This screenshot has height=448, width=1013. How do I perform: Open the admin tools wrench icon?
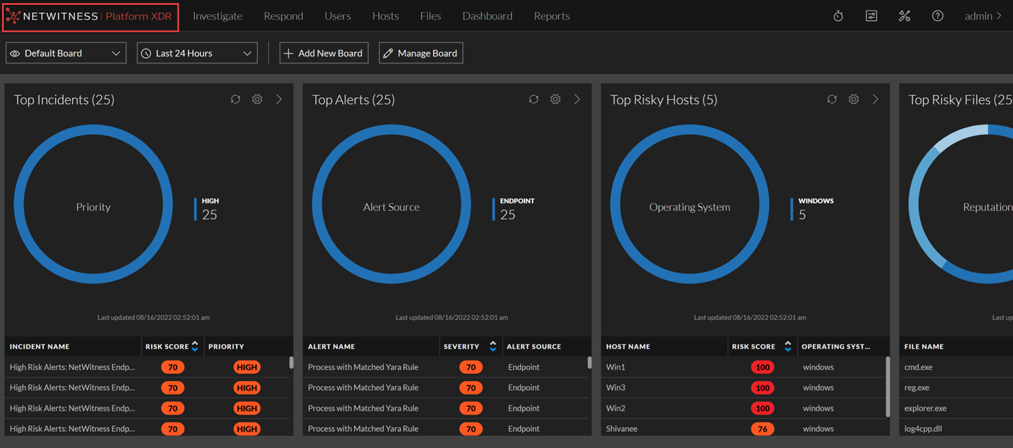pyautogui.click(x=905, y=16)
